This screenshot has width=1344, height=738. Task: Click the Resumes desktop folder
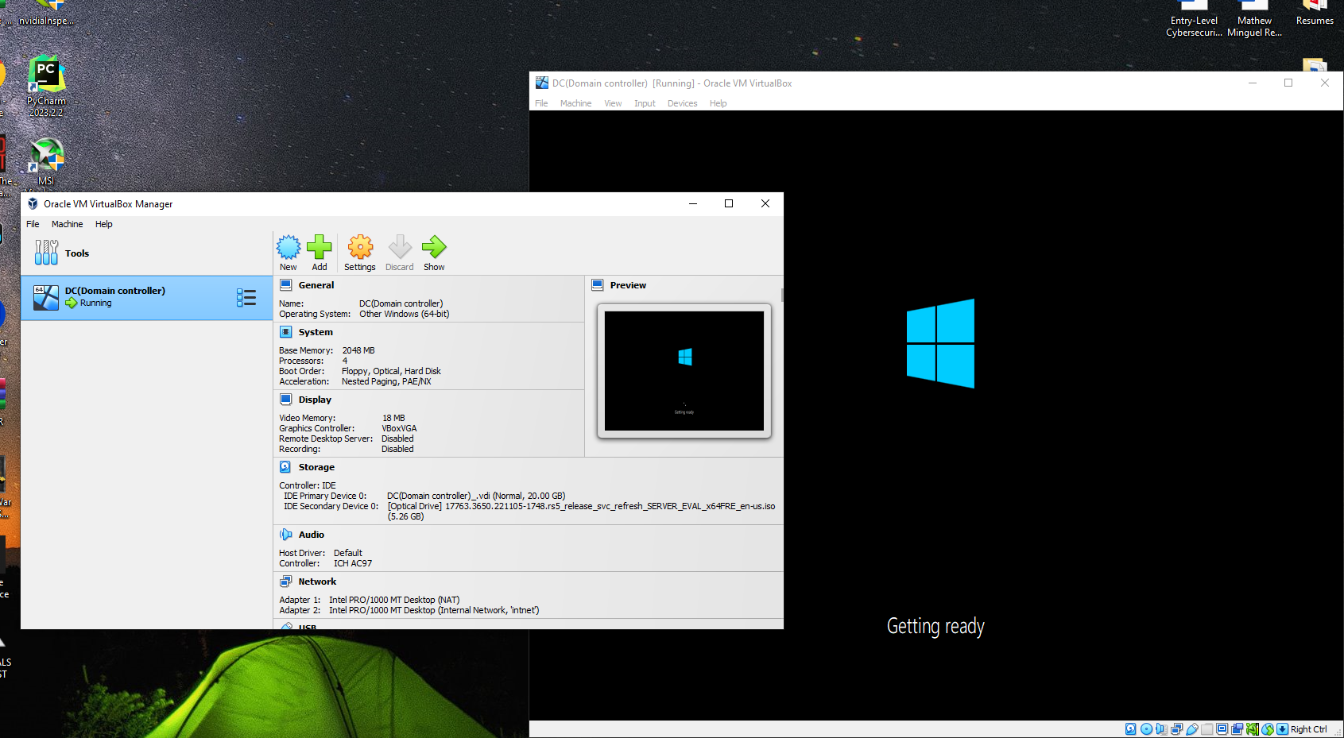click(x=1315, y=14)
